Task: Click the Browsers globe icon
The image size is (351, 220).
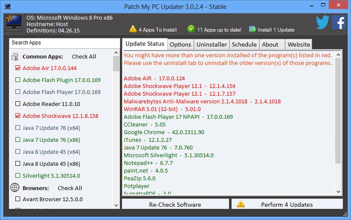Action: point(15,188)
